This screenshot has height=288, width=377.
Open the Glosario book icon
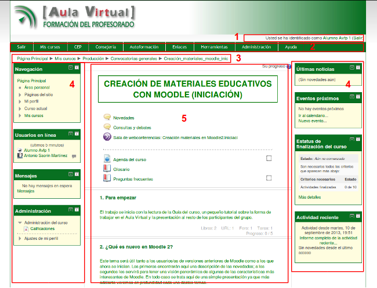pyautogui.click(x=107, y=169)
